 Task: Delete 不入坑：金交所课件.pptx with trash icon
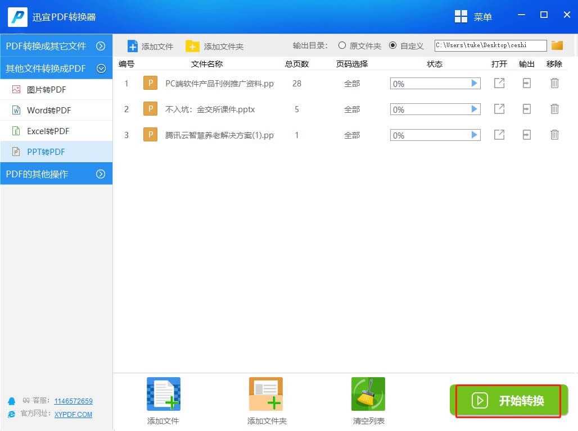[x=554, y=109]
